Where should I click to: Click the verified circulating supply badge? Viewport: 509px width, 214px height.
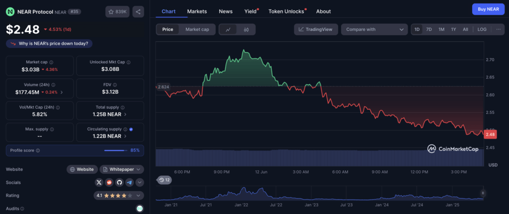coord(131,129)
